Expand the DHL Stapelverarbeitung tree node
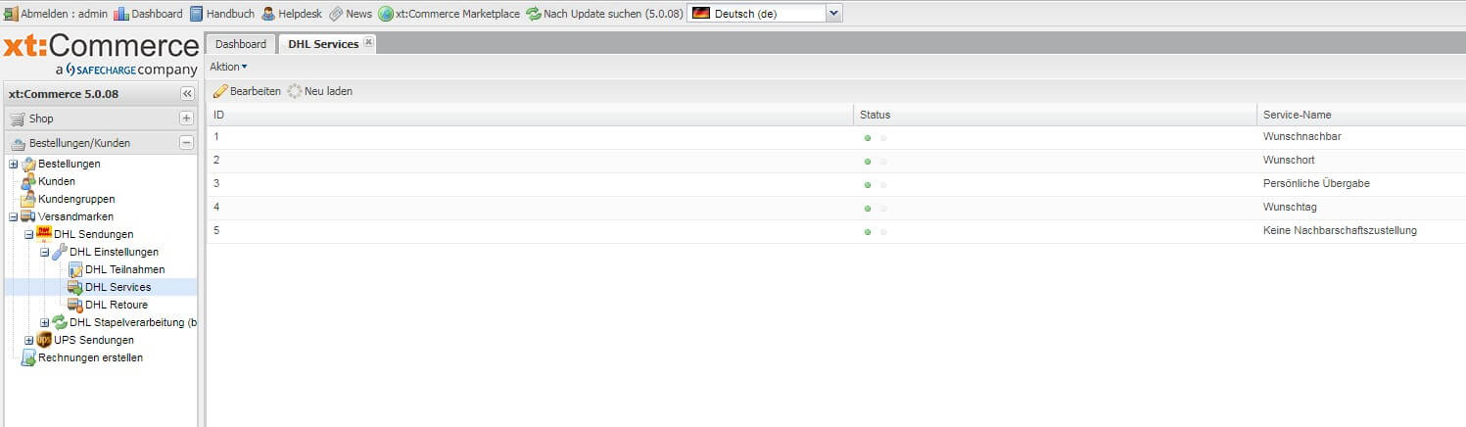1466x427 pixels. click(44, 322)
